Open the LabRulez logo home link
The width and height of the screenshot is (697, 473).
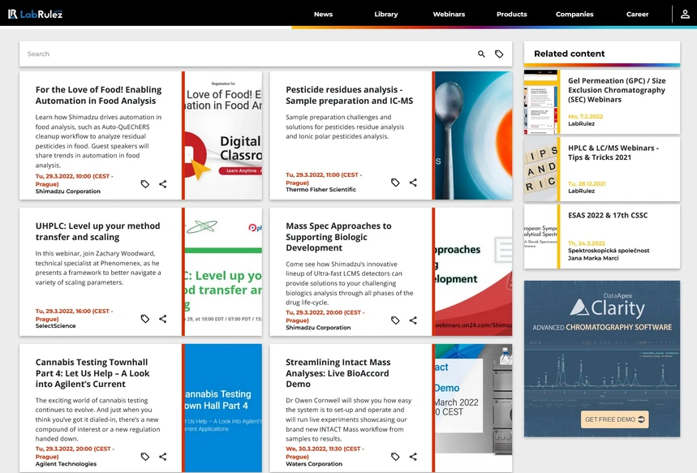coord(35,14)
